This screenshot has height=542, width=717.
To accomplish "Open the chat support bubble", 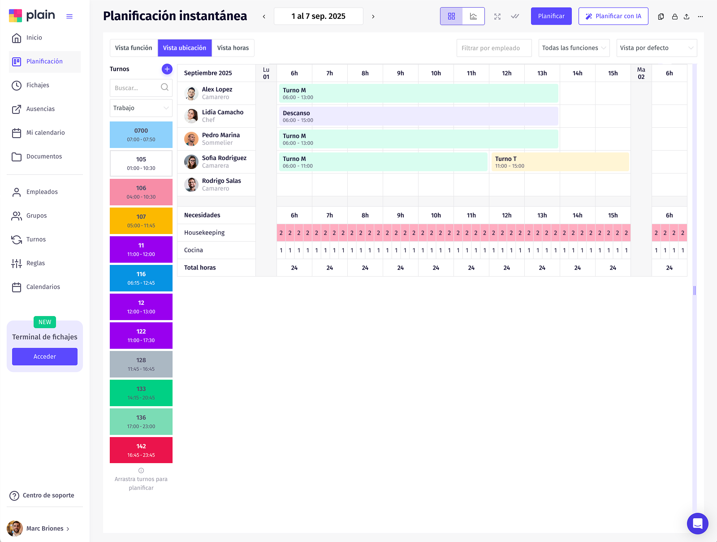I will (x=697, y=523).
